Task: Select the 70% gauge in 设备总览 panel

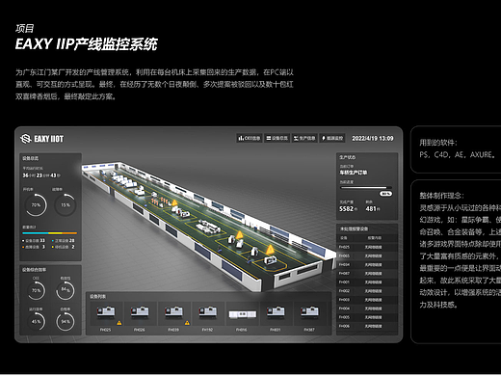Action: coord(36,204)
